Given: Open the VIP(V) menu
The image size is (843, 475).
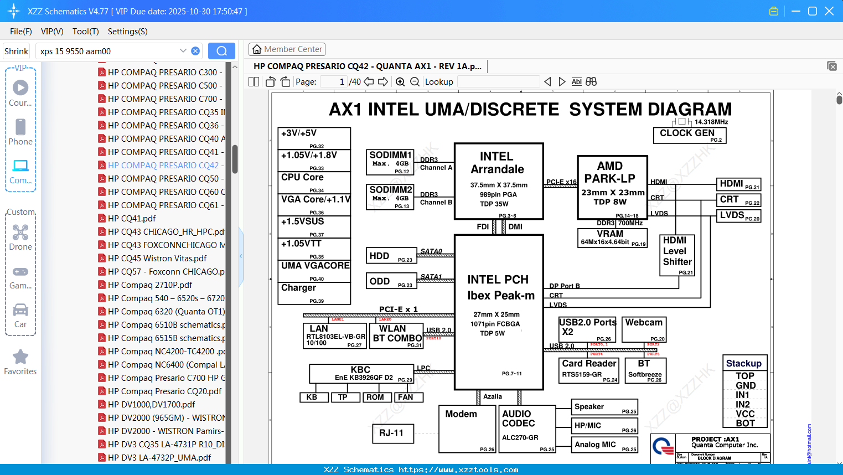Looking at the screenshot, I should point(52,32).
